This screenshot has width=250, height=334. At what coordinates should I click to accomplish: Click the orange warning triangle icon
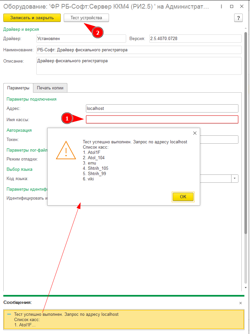tap(66, 150)
